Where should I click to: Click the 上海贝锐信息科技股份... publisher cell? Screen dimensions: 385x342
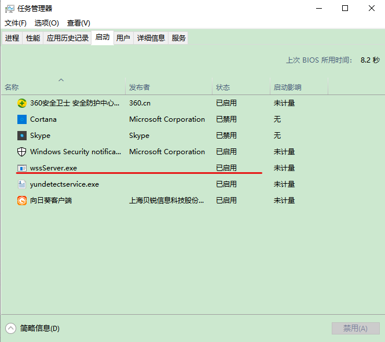pos(167,201)
